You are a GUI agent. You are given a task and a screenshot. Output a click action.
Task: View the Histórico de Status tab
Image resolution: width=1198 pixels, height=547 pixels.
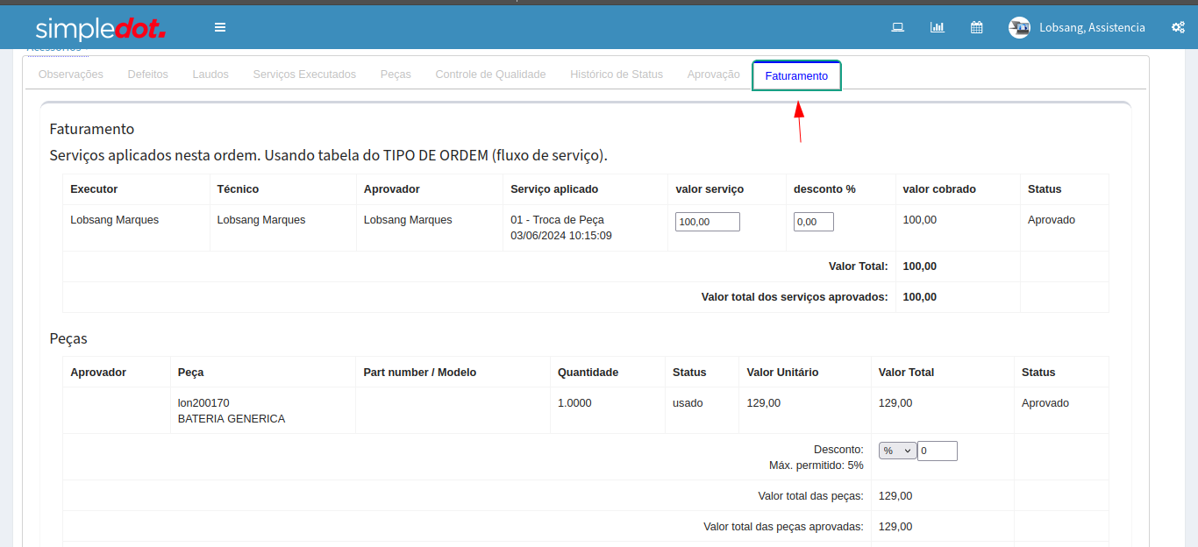(x=617, y=75)
